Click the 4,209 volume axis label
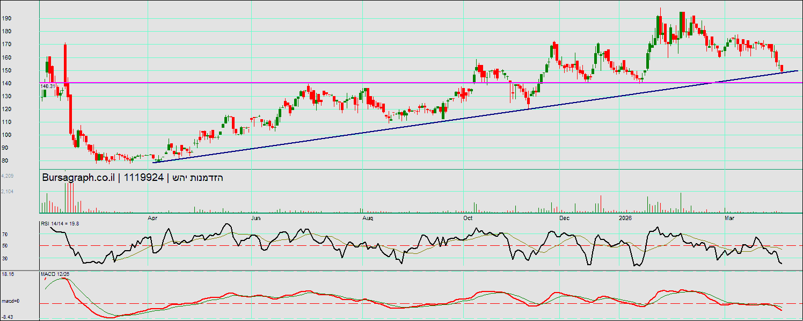The width and height of the screenshot is (803, 321). pos(7,176)
